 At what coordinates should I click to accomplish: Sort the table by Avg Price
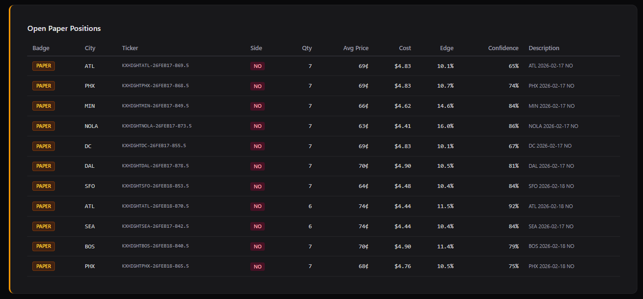pos(356,48)
